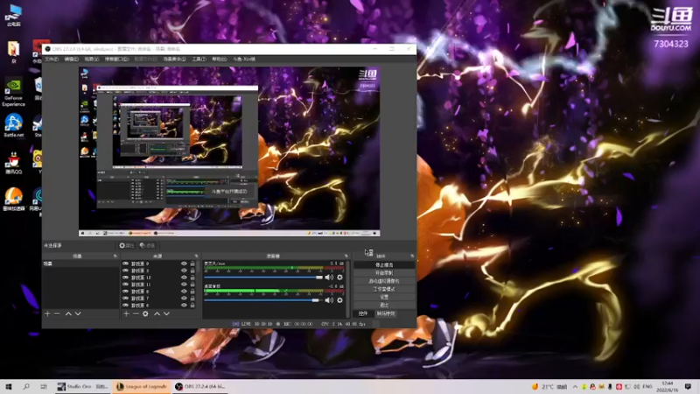Open Battle.net desktop shortcut
Image resolution: width=700 pixels, height=394 pixels.
coord(13,125)
